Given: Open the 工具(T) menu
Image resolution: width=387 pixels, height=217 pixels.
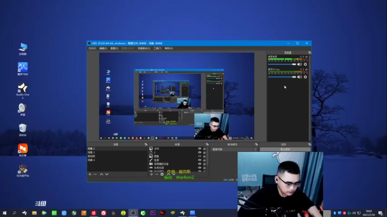Looking at the screenshot, I should pyautogui.click(x=158, y=49).
